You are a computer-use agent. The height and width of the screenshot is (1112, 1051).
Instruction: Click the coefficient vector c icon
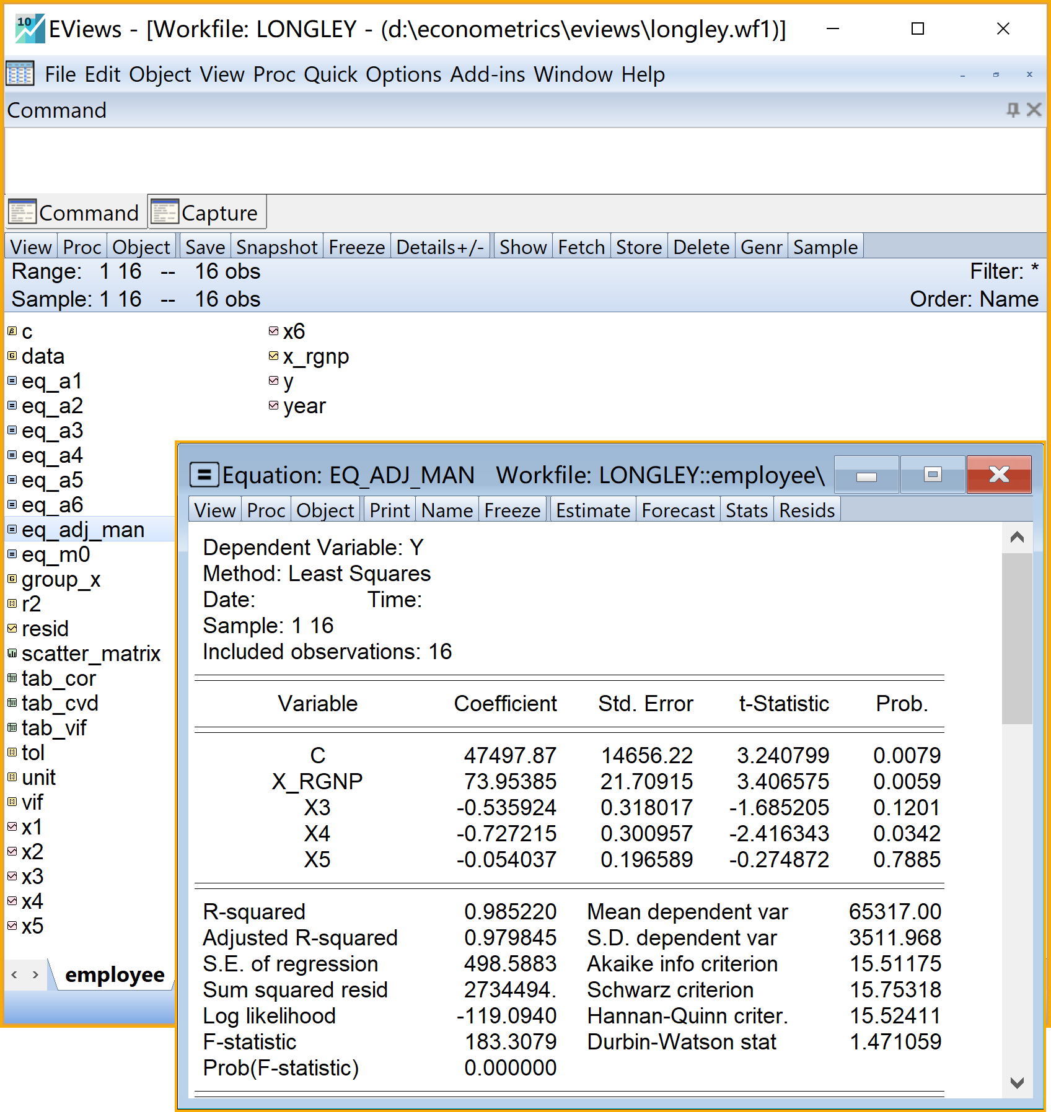point(12,331)
